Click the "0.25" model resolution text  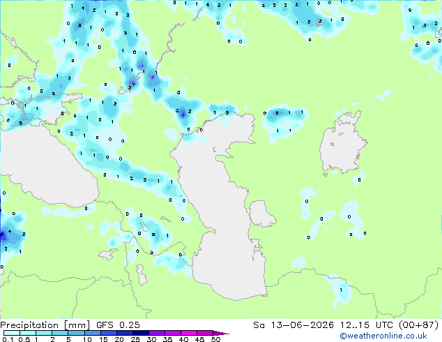(x=130, y=325)
